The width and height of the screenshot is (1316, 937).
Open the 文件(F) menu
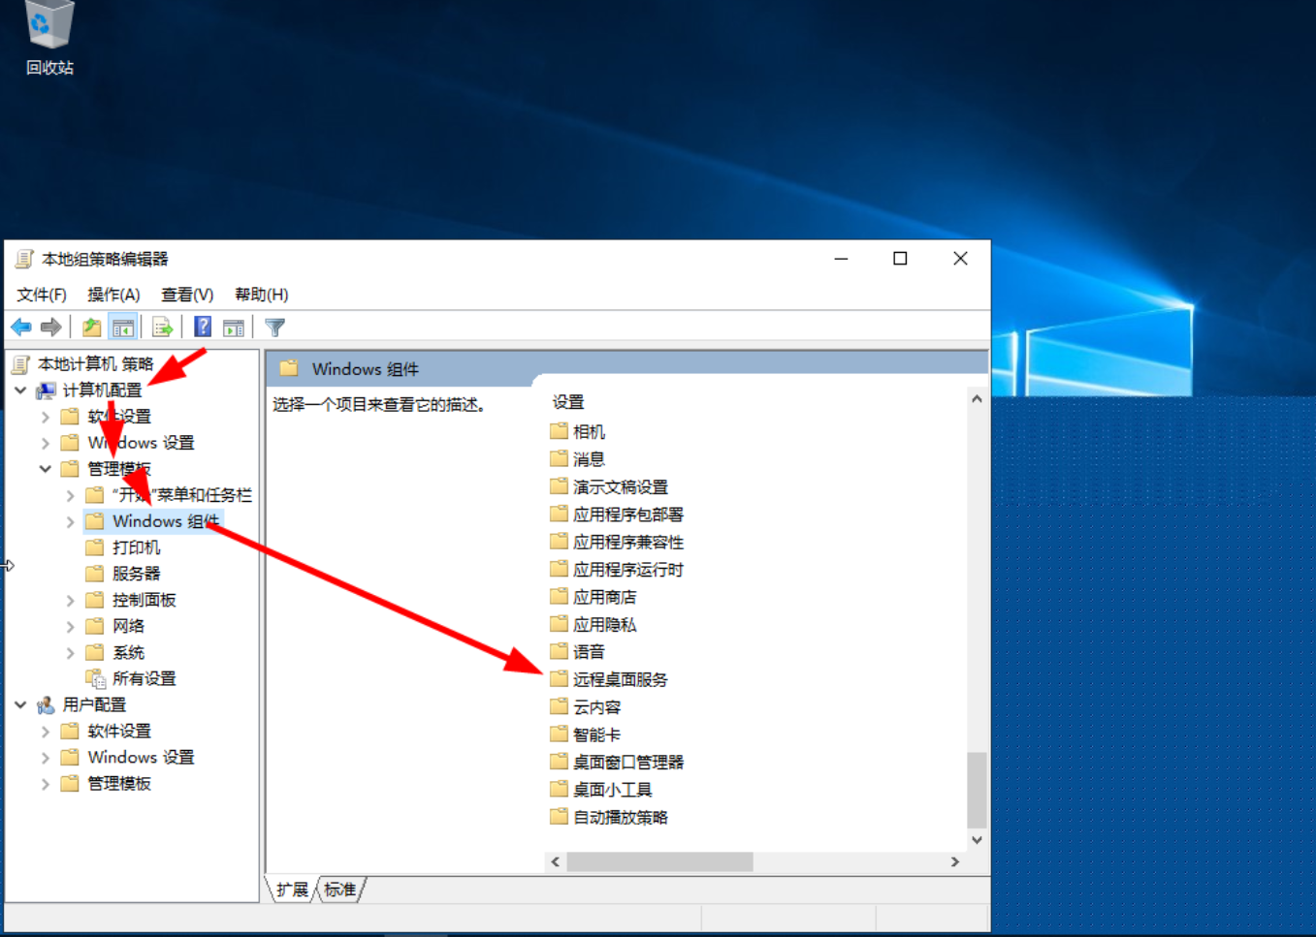(42, 295)
